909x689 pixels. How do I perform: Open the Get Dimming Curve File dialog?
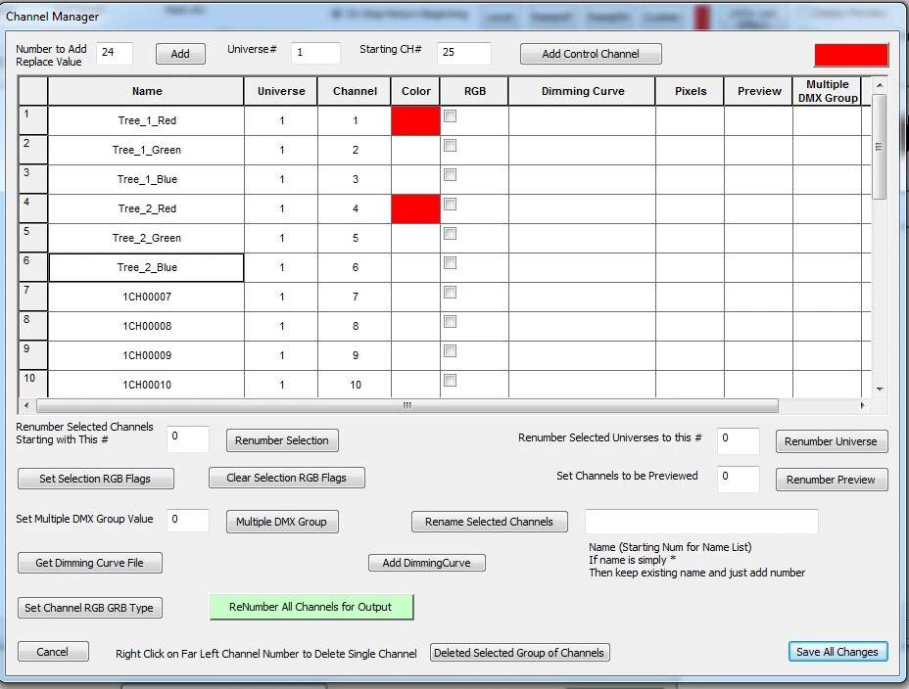[x=89, y=563]
